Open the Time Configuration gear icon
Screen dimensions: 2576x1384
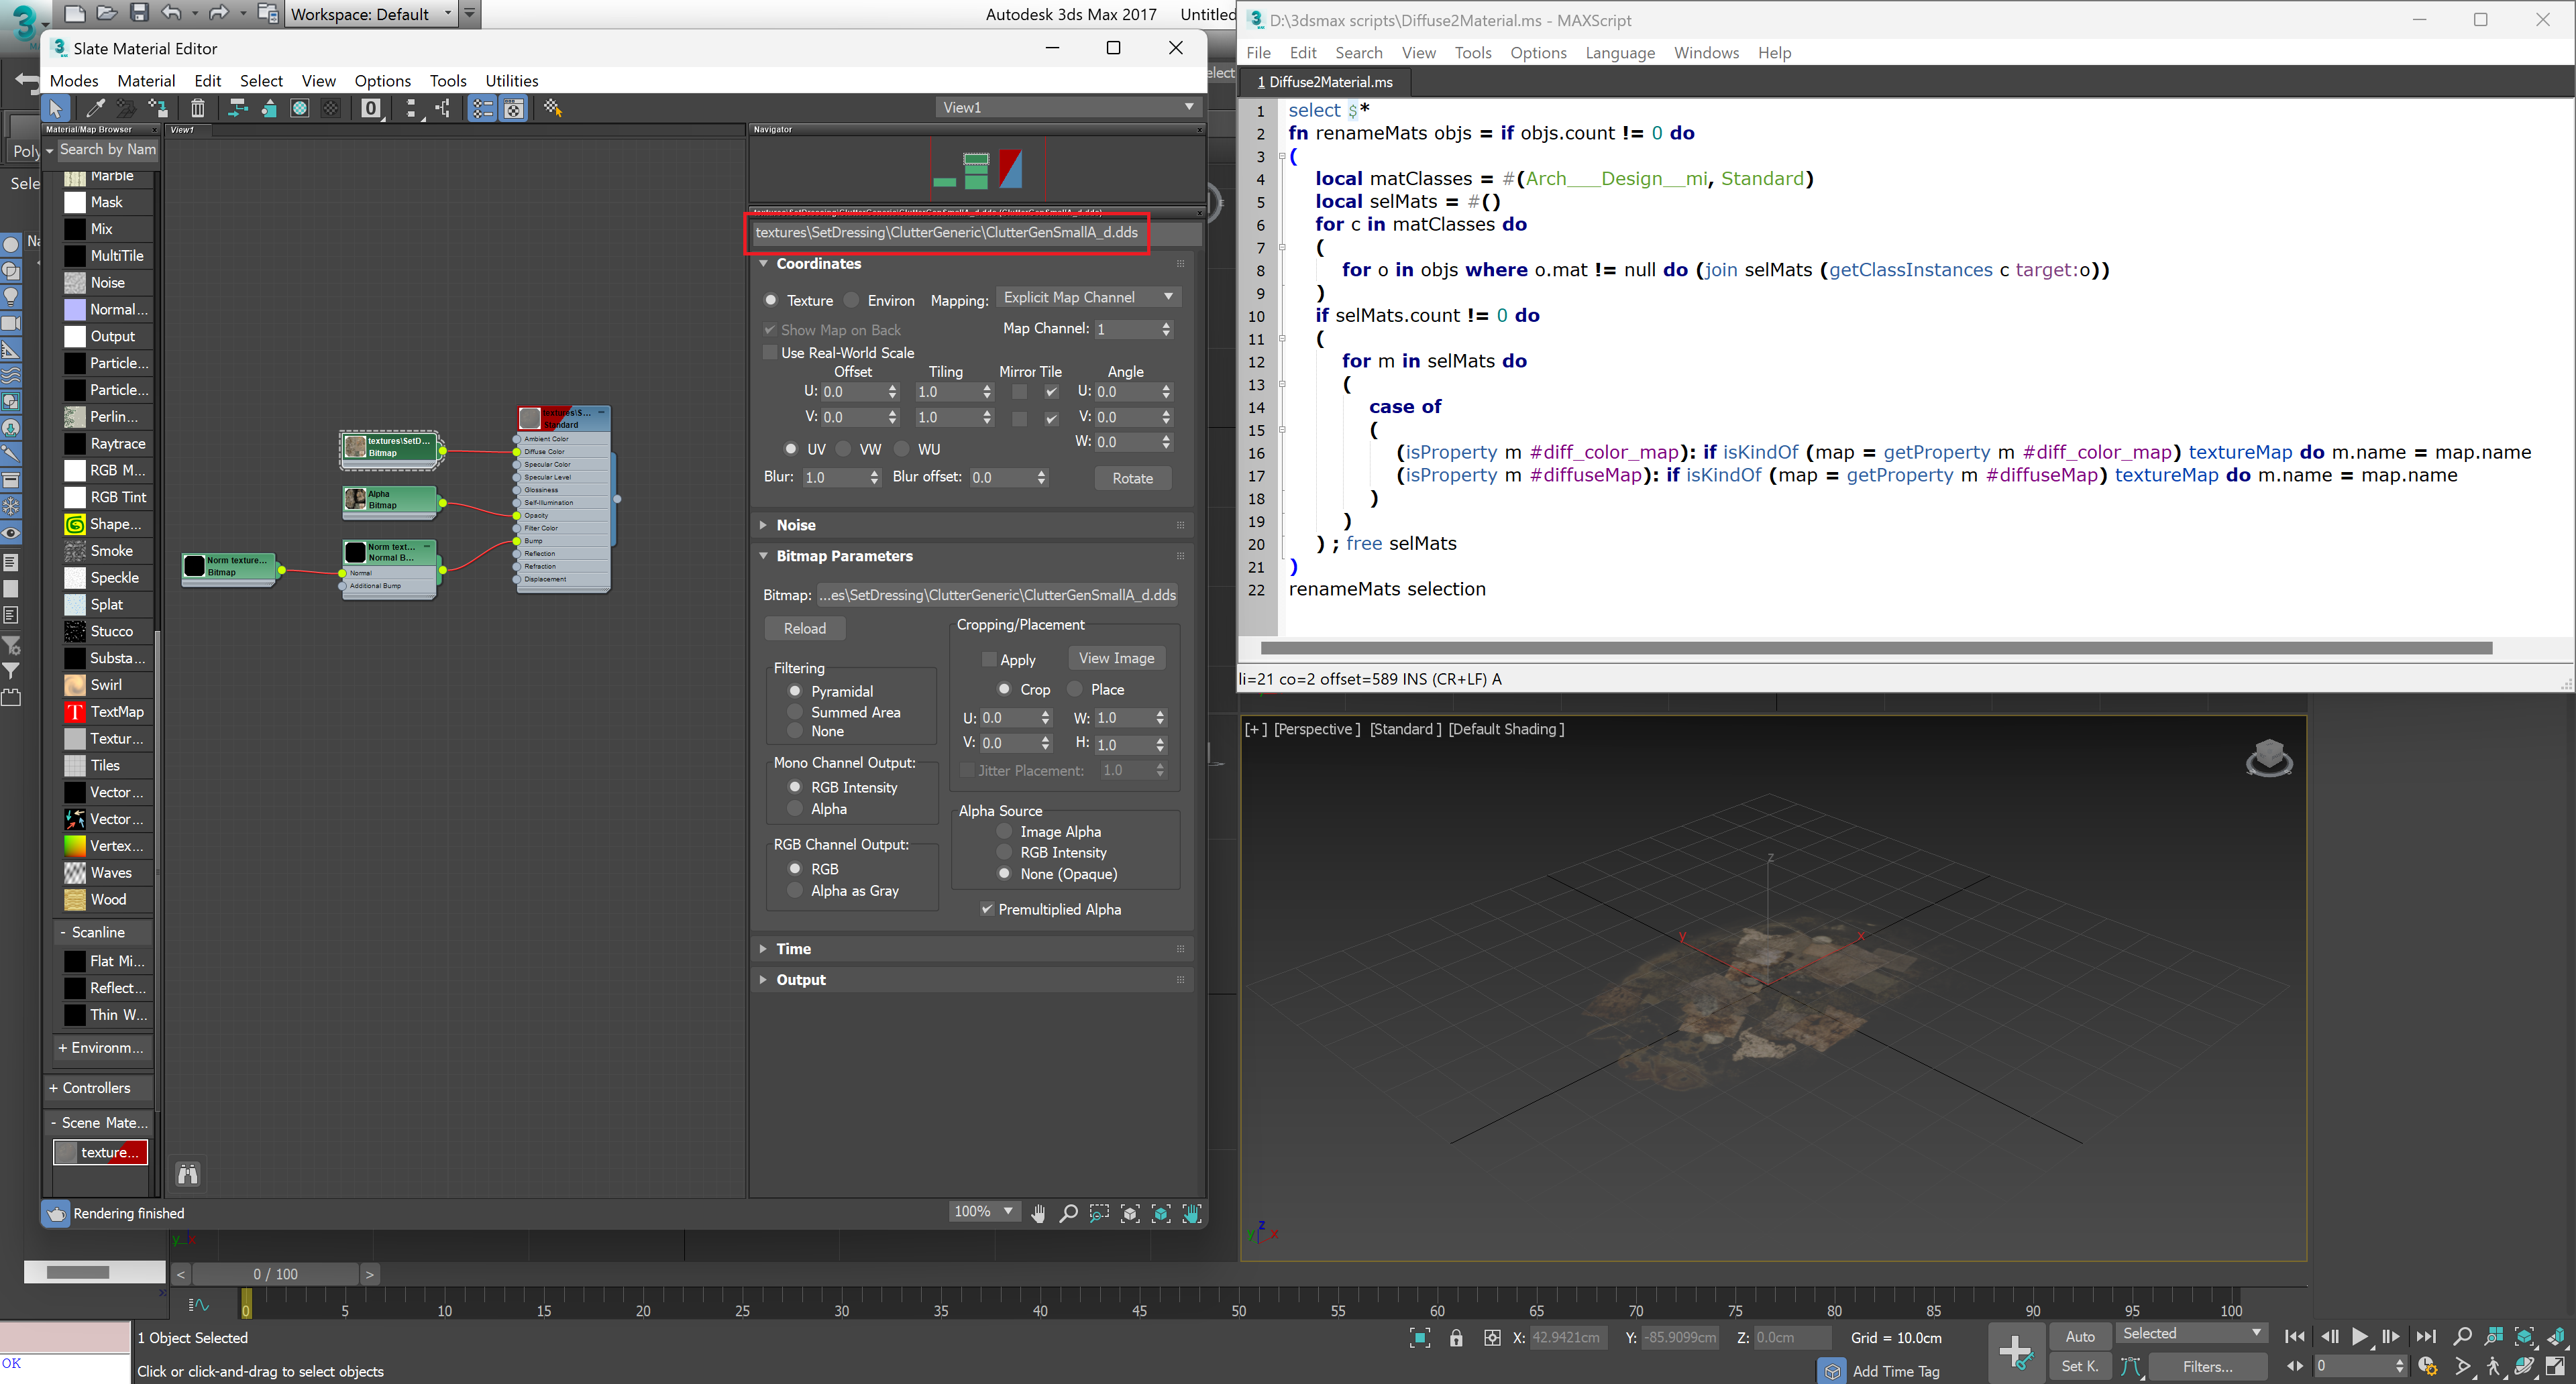click(2428, 1367)
